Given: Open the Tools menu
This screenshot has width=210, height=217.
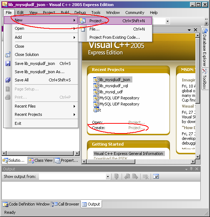Looking at the screenshot, I should click(x=96, y=13).
